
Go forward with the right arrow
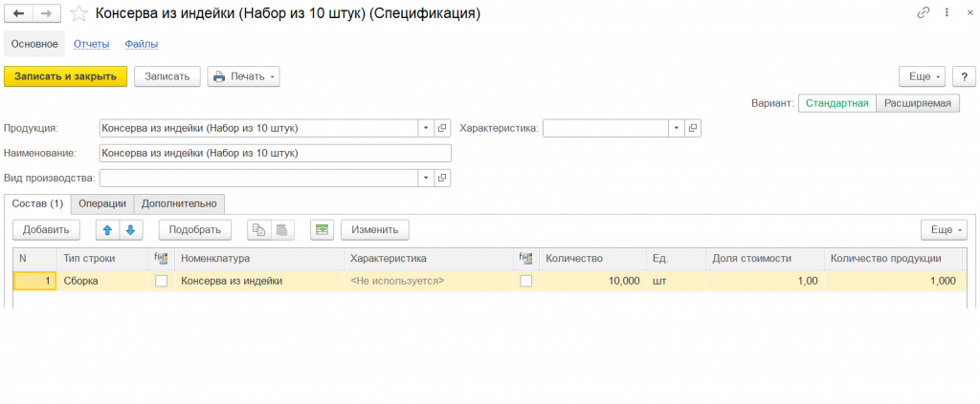click(46, 13)
